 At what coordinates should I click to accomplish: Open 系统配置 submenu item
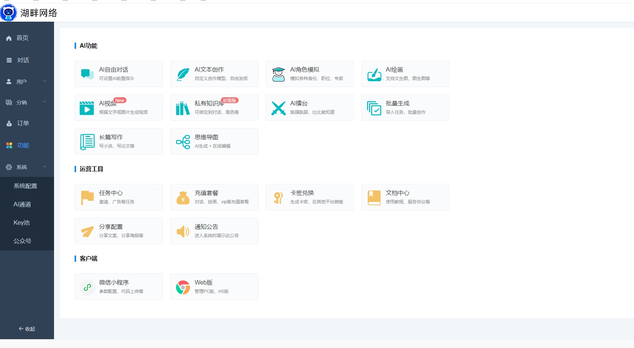25,186
